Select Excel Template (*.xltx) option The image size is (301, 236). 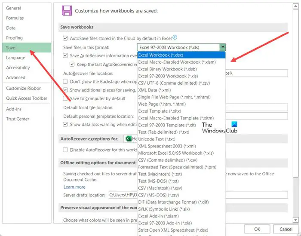coord(181,111)
